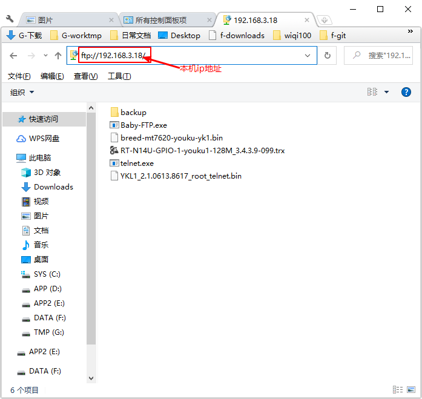Select YKL1_2.1.0613.8617_root_telnet.bin file
The image size is (422, 399).
176,176
